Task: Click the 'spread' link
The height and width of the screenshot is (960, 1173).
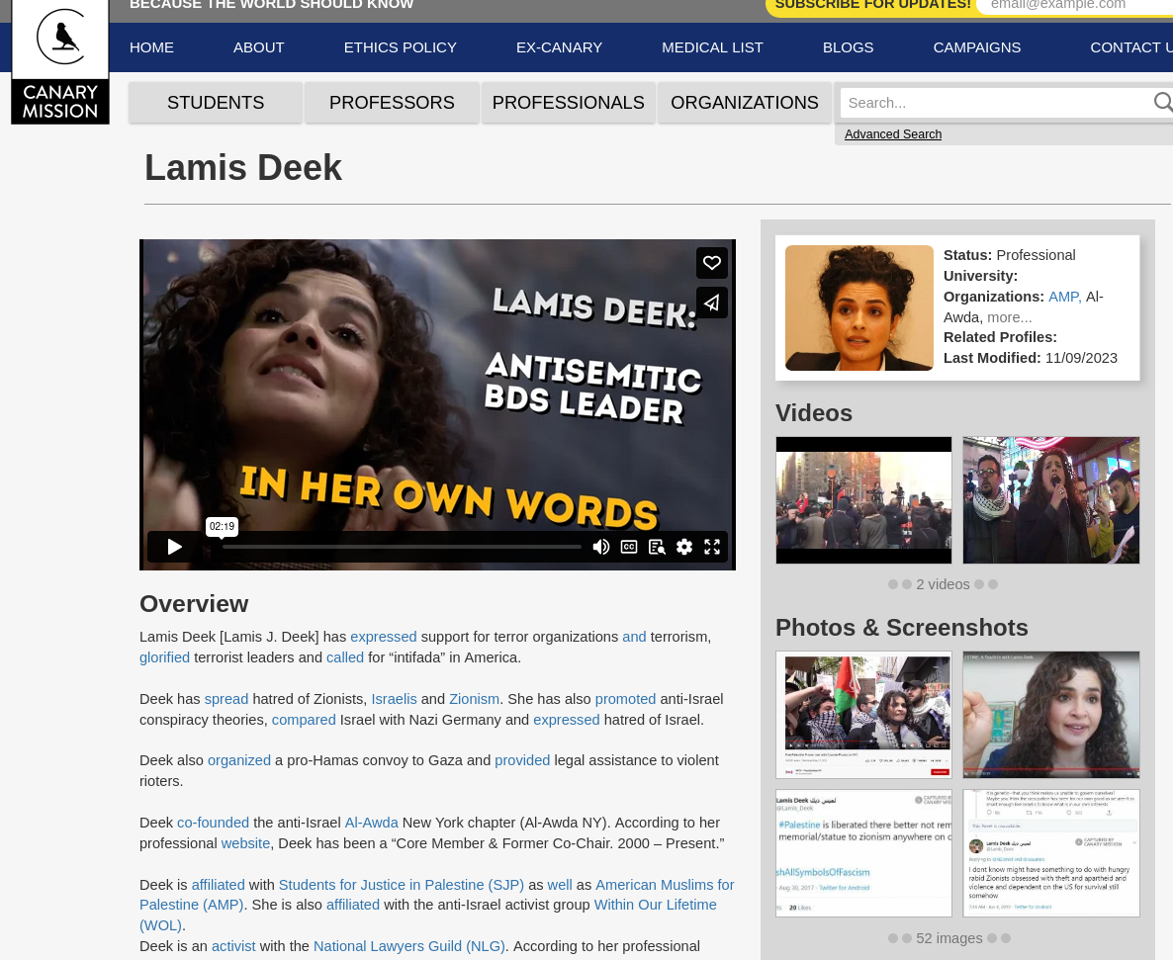Action: pyautogui.click(x=226, y=699)
